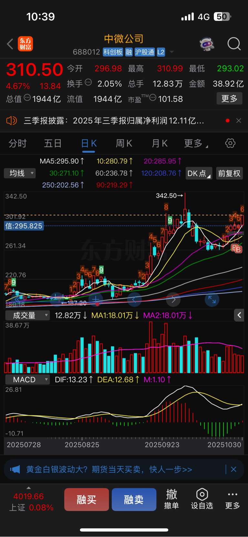The width and height of the screenshot is (248, 537).
Task: Switch to 分时 chart tab
Action: tap(17, 143)
